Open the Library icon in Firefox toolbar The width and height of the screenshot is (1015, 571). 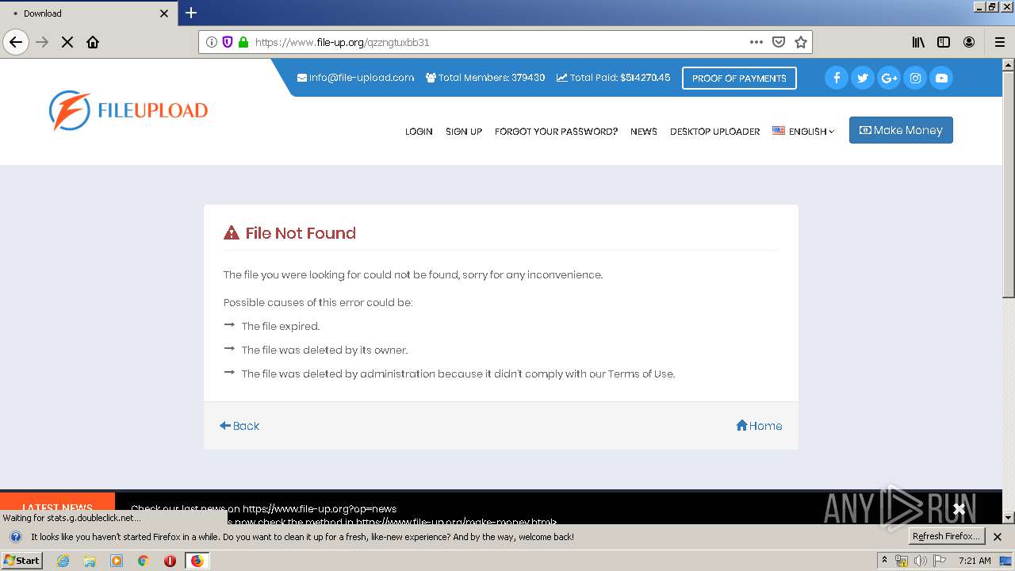point(918,42)
